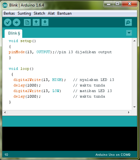The height and width of the screenshot is (160, 140).
Task: Click digitalWrite(13, HIGH) code line
Action: (40, 80)
